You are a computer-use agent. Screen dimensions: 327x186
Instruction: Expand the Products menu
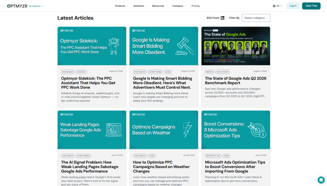click(x=121, y=6)
